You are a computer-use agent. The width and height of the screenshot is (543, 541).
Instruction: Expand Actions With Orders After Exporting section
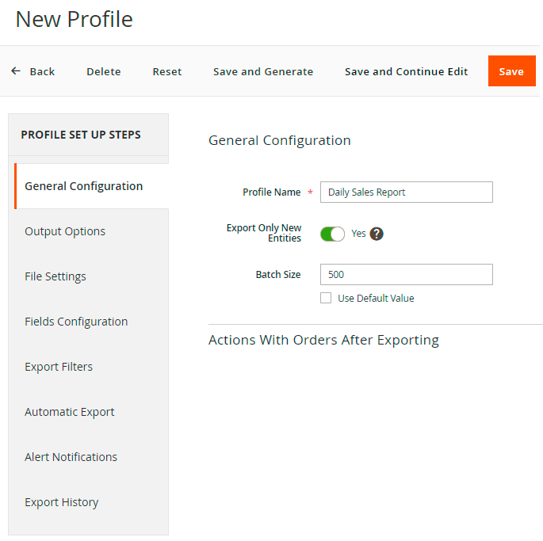point(323,340)
